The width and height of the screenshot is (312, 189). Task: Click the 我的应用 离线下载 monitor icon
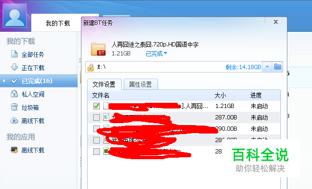pos(14,150)
